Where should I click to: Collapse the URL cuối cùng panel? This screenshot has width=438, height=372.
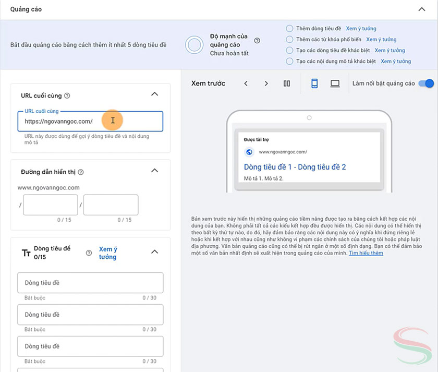click(154, 94)
